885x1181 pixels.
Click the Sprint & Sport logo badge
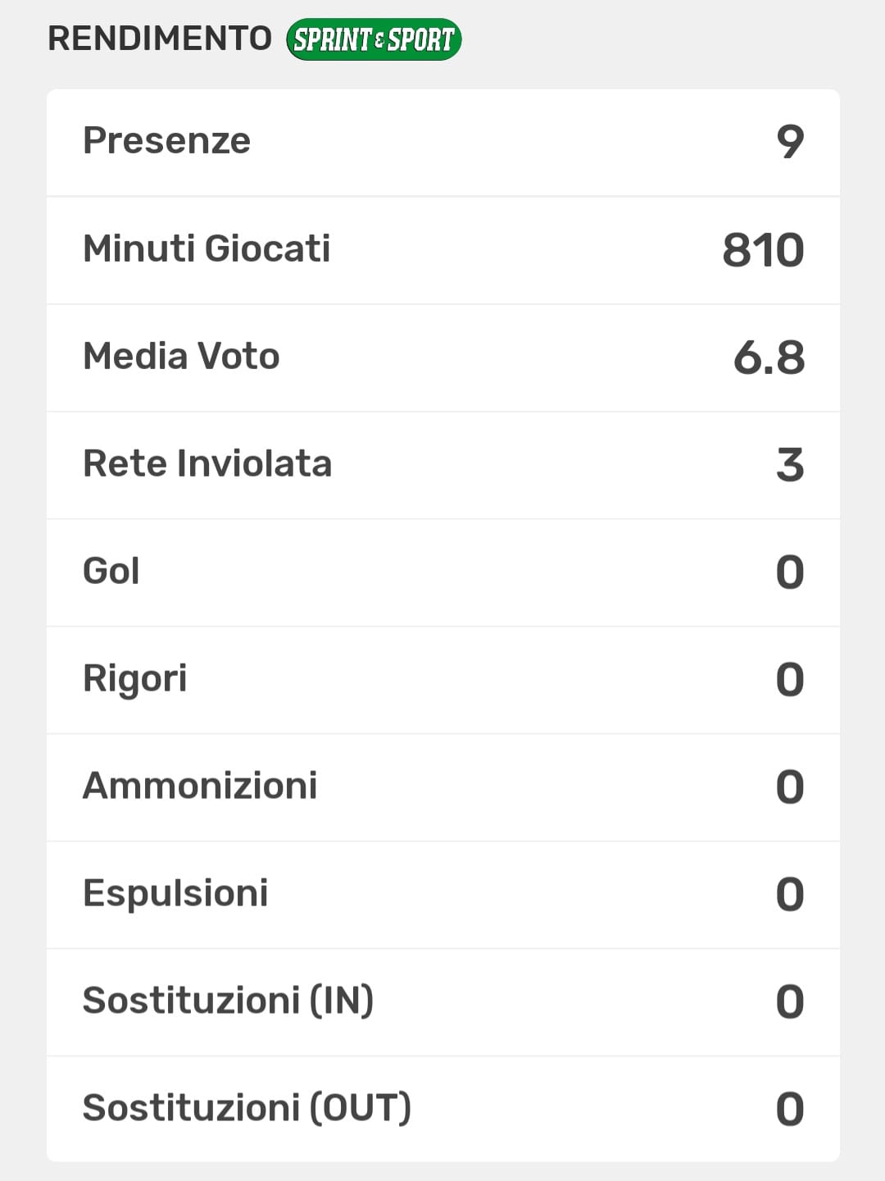[374, 39]
